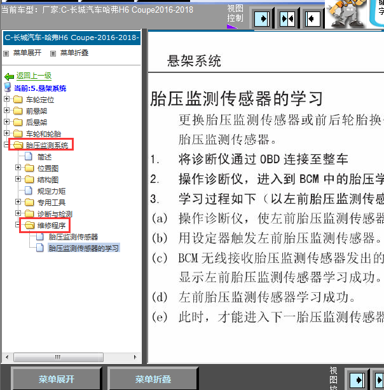Expand the 车轮定位 tree node
Viewport: 384px width, 390px height.
click(x=7, y=98)
